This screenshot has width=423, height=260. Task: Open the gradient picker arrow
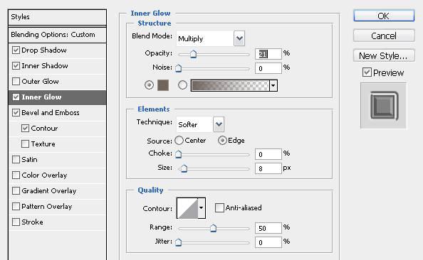(x=273, y=85)
